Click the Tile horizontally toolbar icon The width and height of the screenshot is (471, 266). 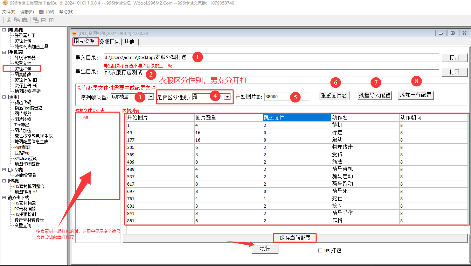[x=44, y=20]
